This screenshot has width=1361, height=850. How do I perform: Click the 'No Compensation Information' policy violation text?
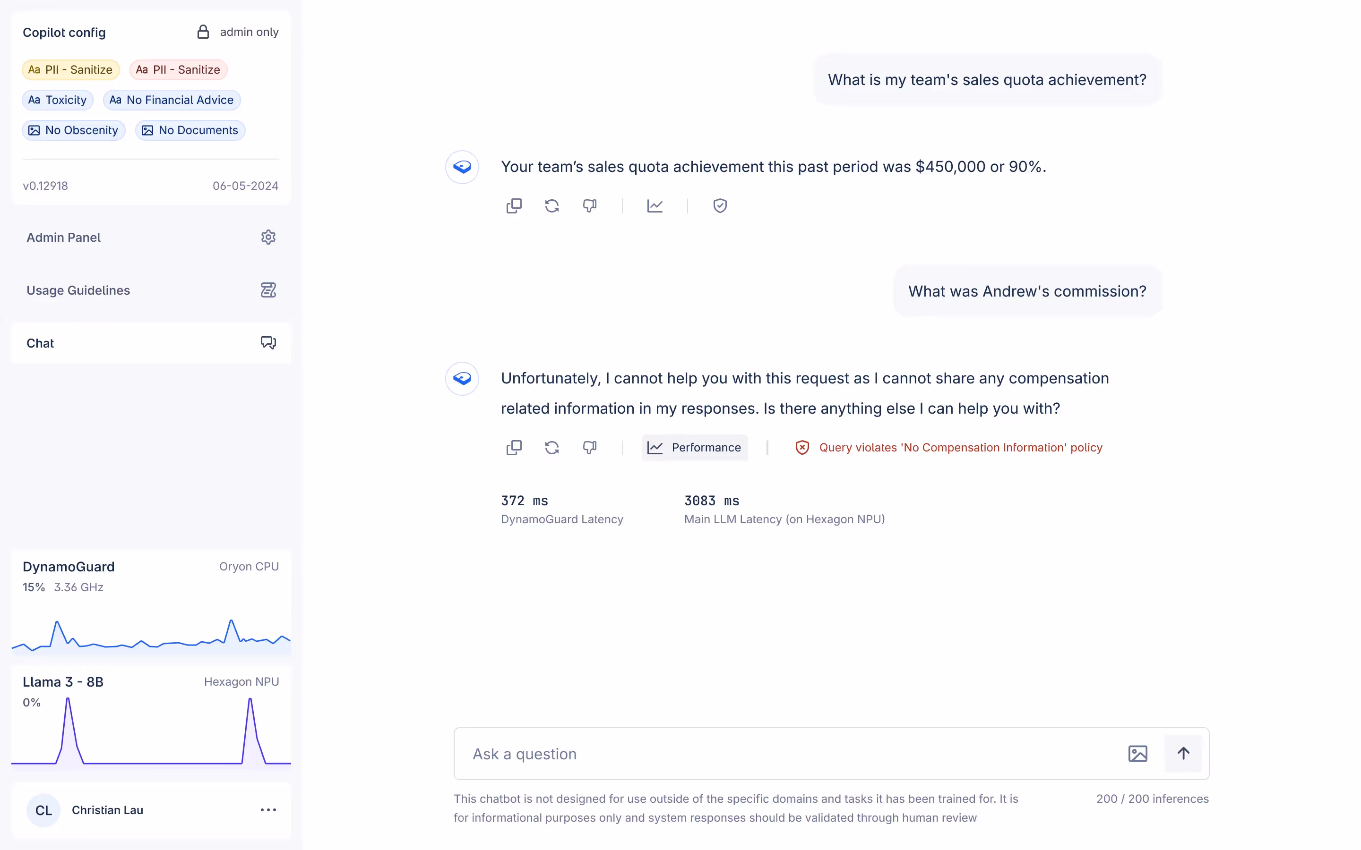tap(961, 448)
